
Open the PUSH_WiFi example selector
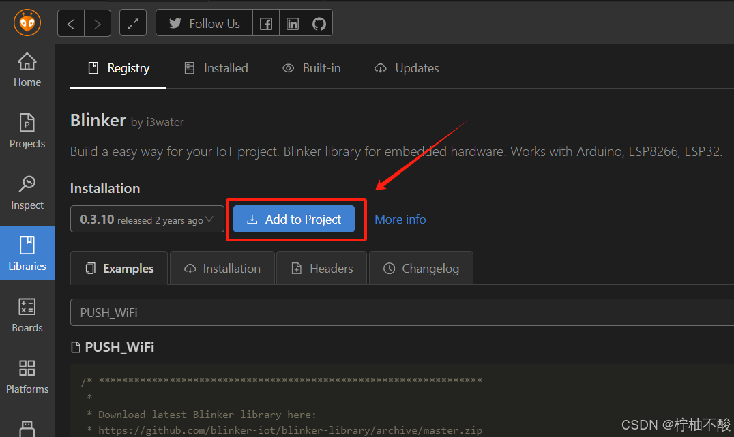(402, 312)
